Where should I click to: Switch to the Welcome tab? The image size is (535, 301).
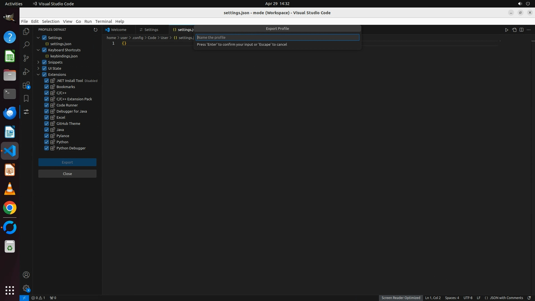click(x=118, y=30)
